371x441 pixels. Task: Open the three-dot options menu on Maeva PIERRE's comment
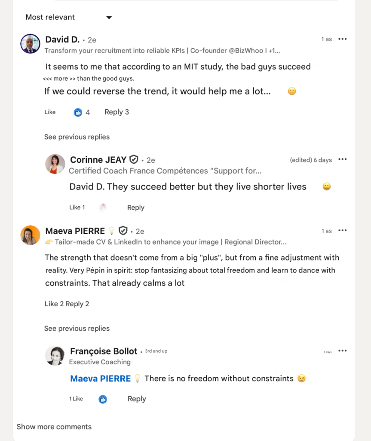pos(342,230)
